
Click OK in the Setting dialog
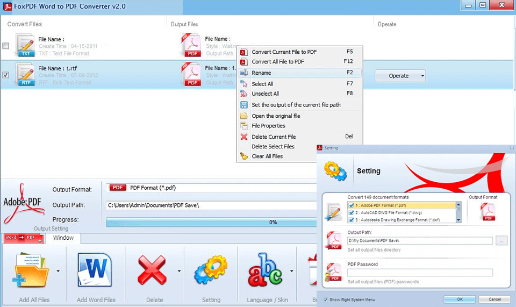point(460,299)
